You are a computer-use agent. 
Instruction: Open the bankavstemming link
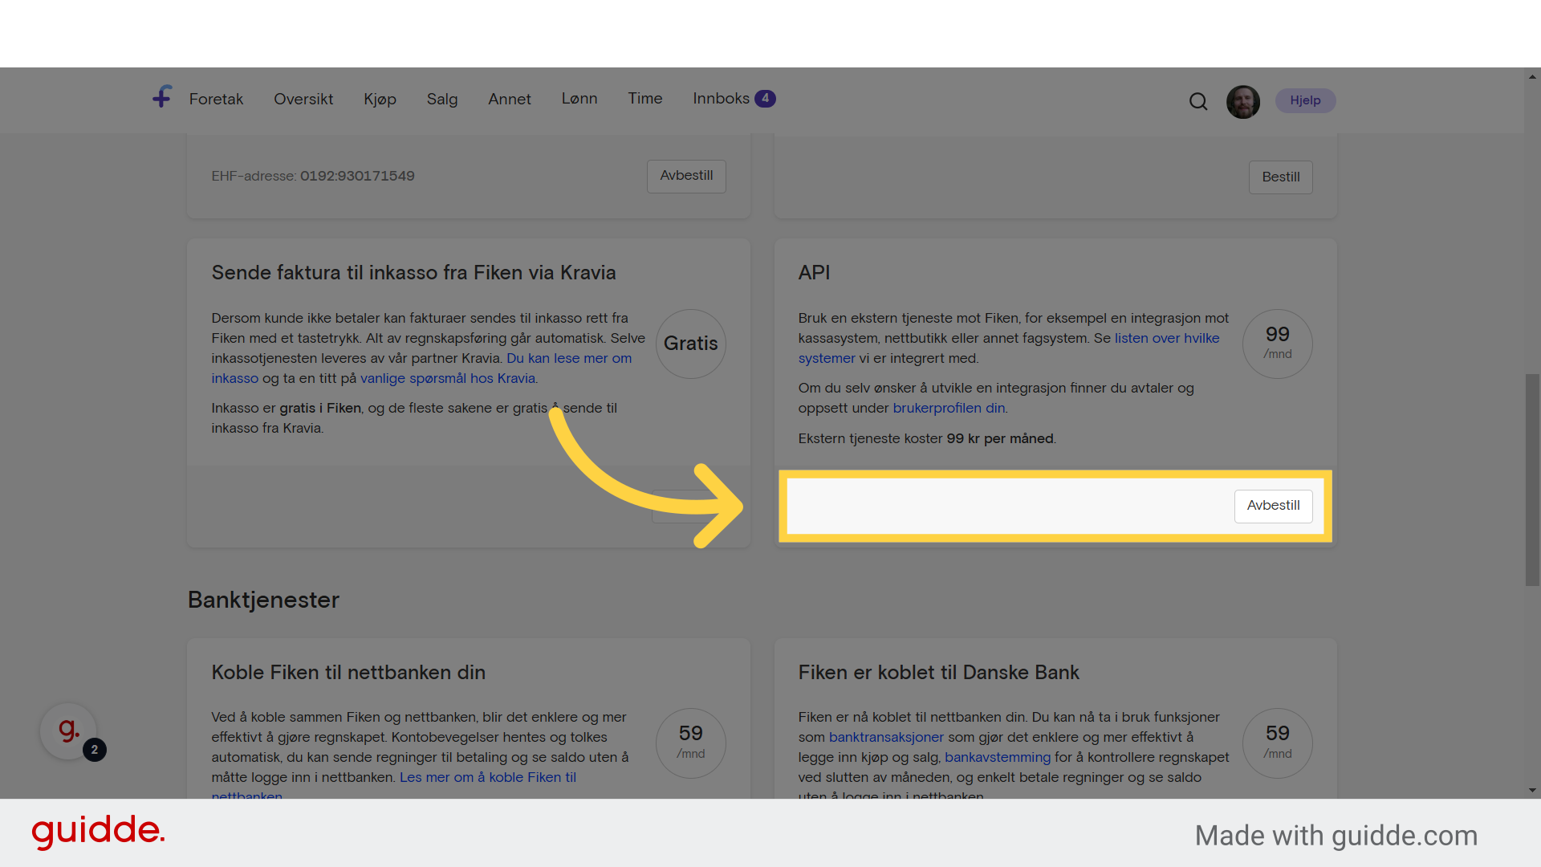[x=998, y=757]
